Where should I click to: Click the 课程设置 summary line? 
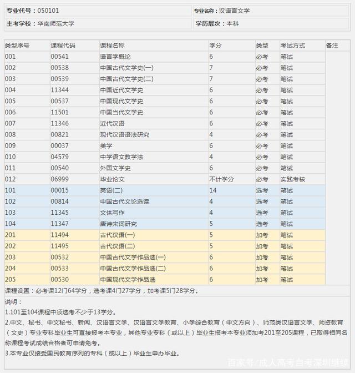(102, 291)
